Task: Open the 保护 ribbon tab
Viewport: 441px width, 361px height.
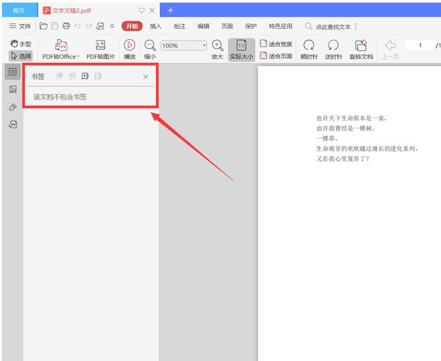Action: click(x=250, y=26)
